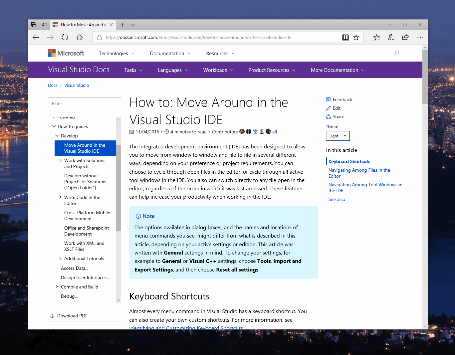
Task: Open the Favorites hub icon
Action: click(x=376, y=37)
